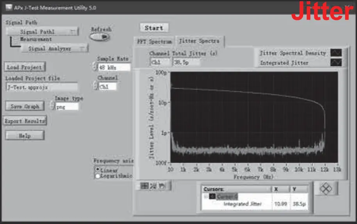The width and height of the screenshot is (357, 224).
Task: Switch to the Jitter Spectra tab
Action: [199, 41]
